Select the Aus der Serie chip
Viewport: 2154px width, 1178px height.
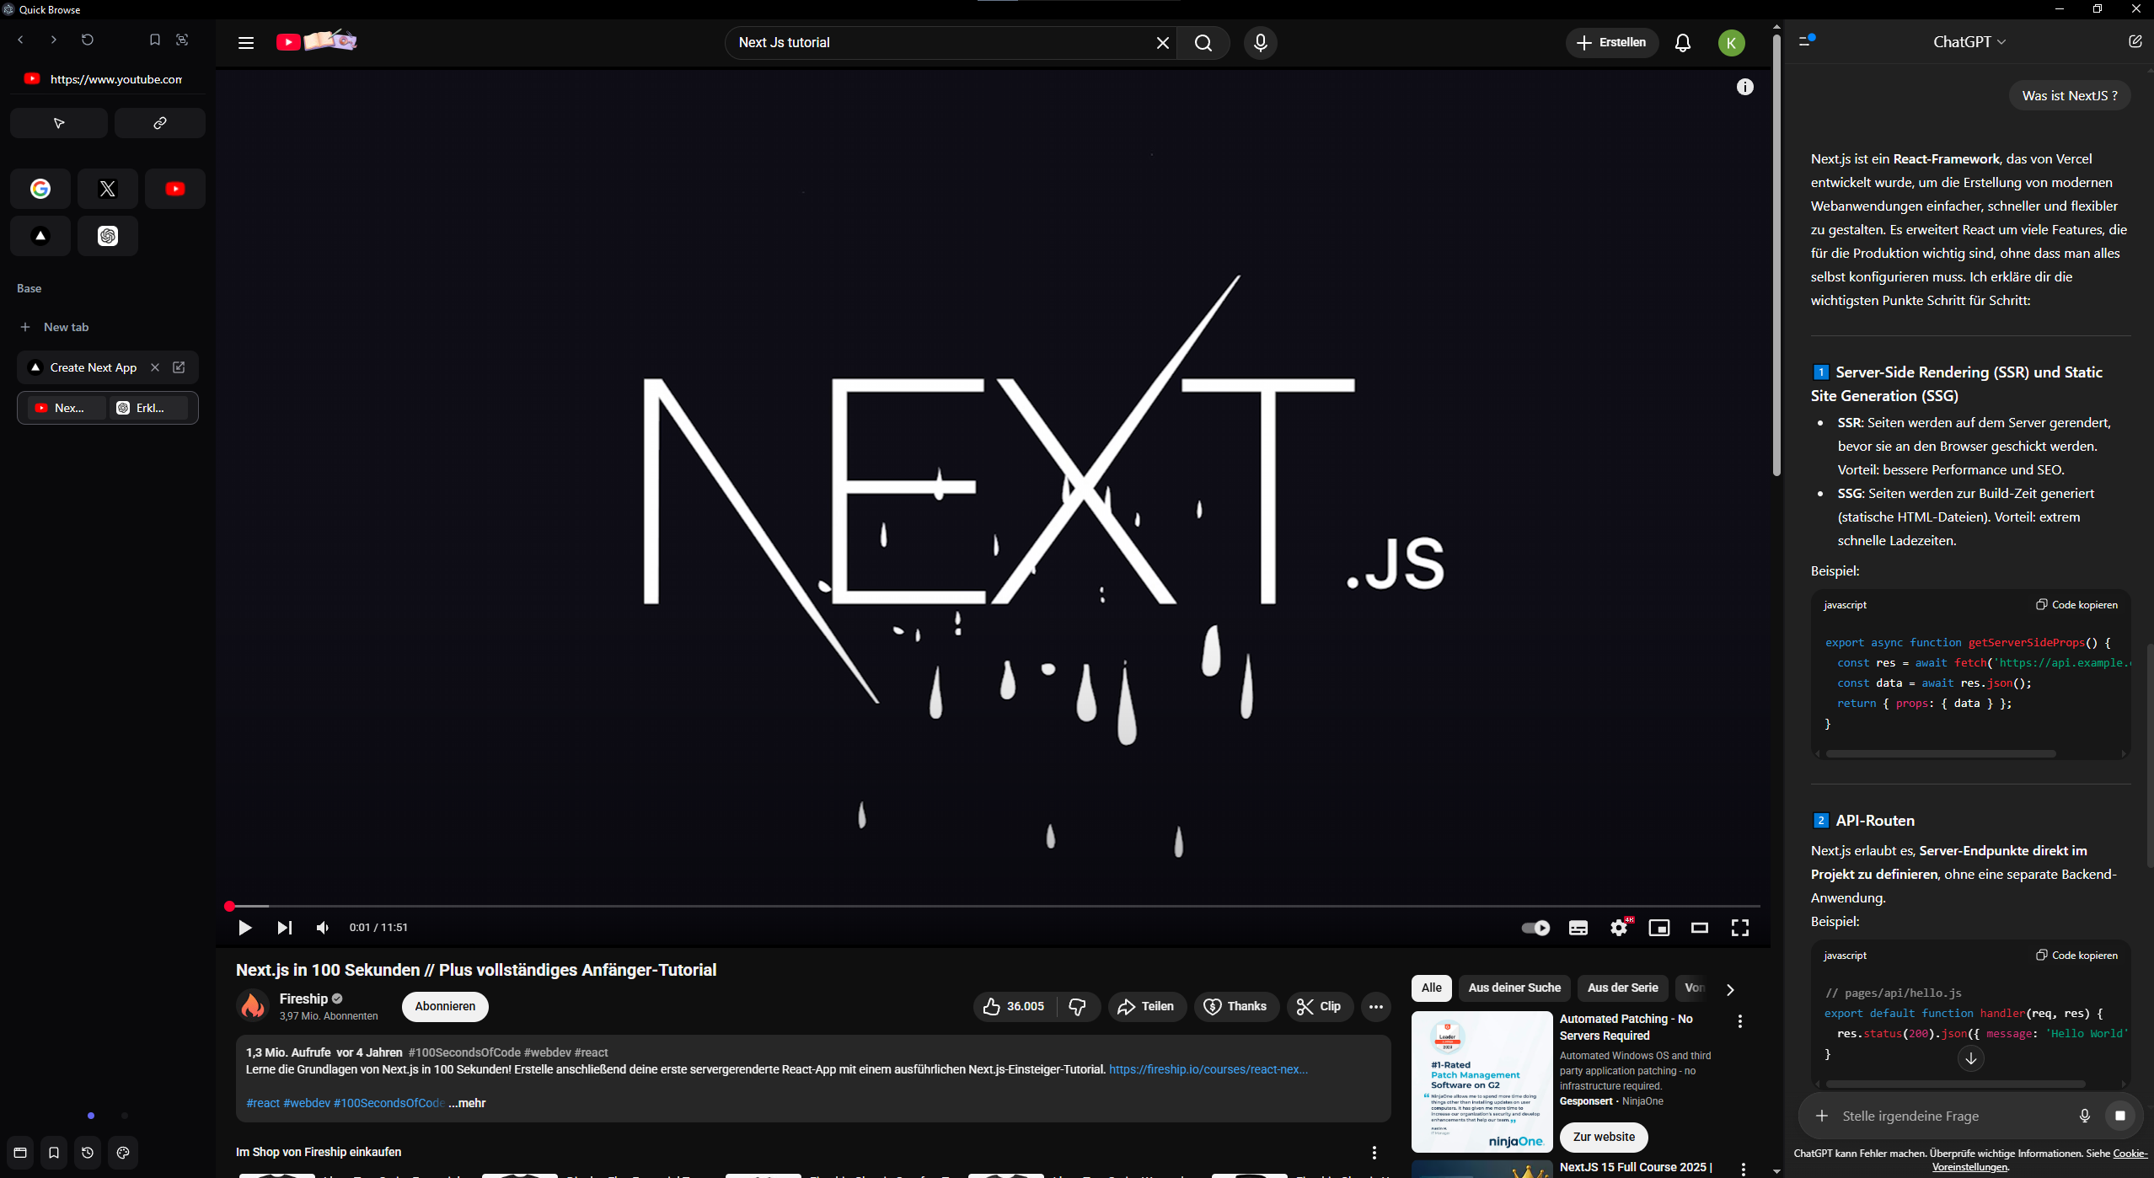tap(1623, 988)
